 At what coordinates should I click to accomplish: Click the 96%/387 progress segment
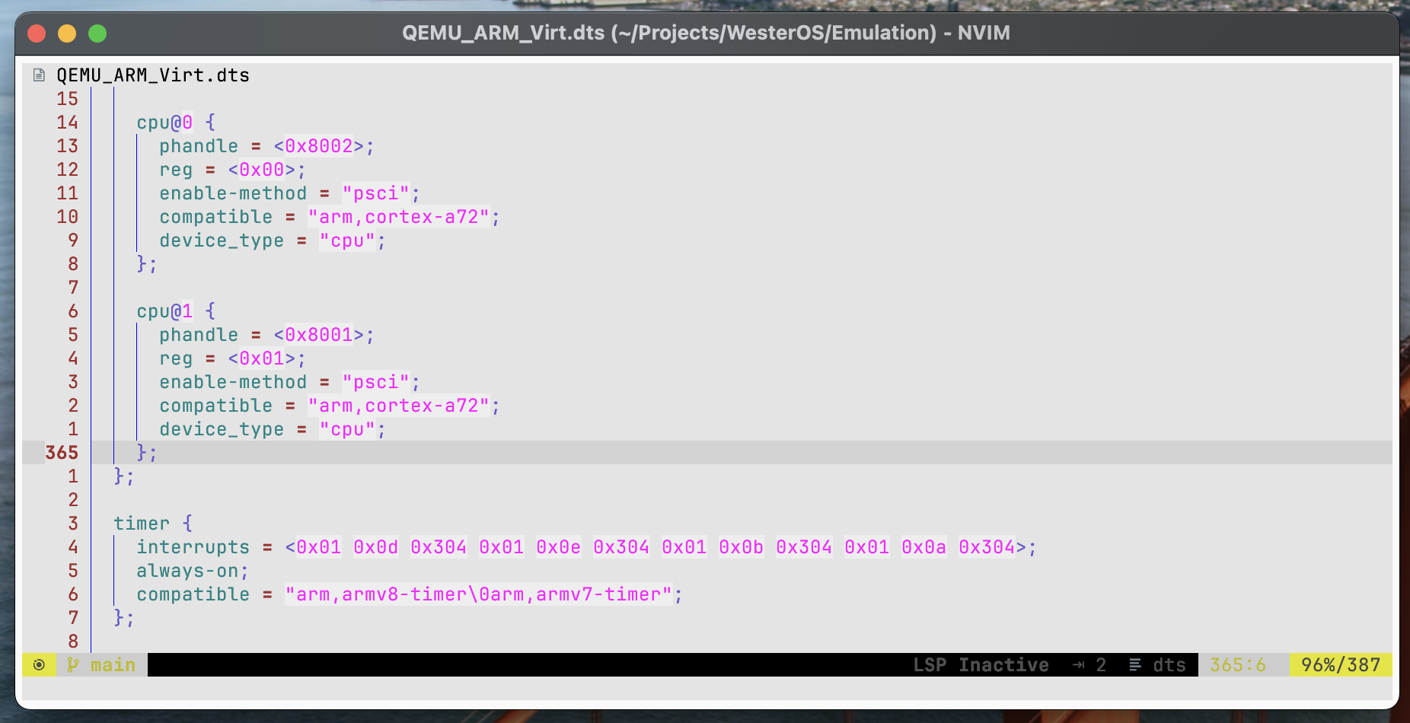pos(1341,664)
